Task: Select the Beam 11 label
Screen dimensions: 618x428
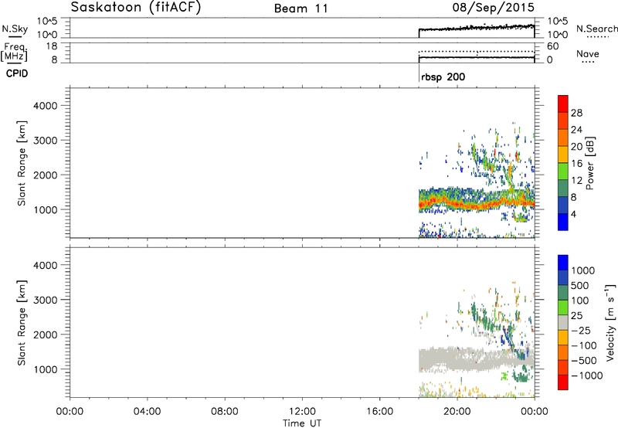Action: coord(301,8)
